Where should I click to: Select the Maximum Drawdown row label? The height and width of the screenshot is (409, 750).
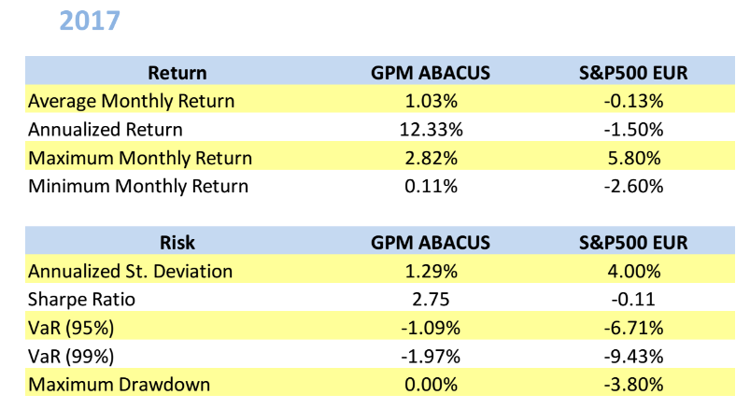(120, 384)
